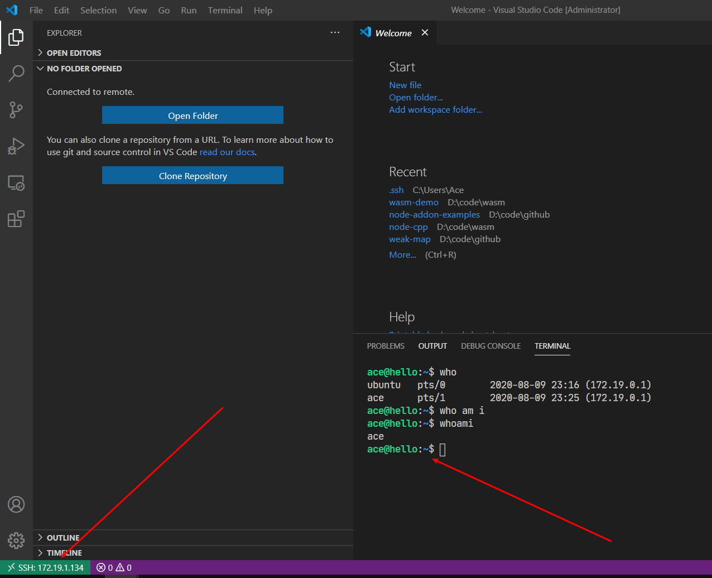The width and height of the screenshot is (712, 578).
Task: Switch to the Problems panel tab
Action: (386, 346)
